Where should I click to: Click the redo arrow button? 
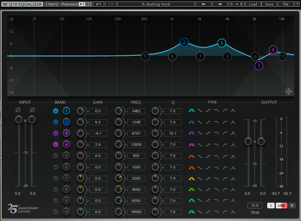(110, 4)
